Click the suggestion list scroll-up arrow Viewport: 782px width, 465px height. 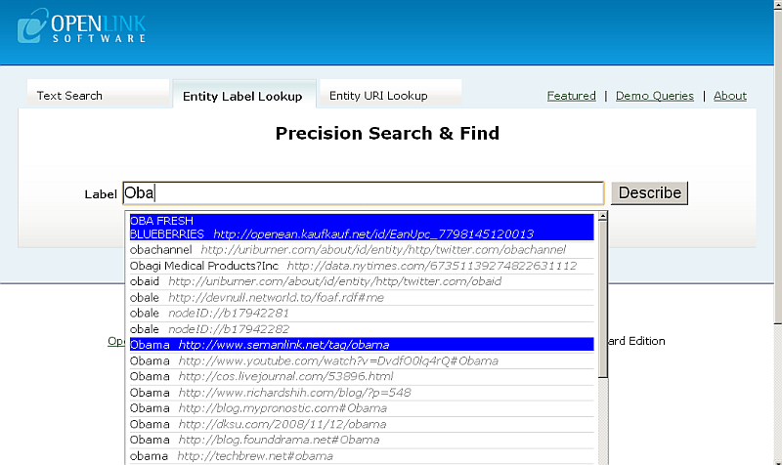click(x=602, y=216)
